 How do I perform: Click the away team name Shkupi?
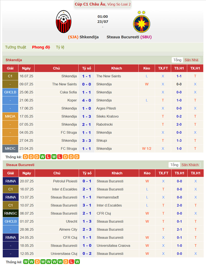pos(101,141)
